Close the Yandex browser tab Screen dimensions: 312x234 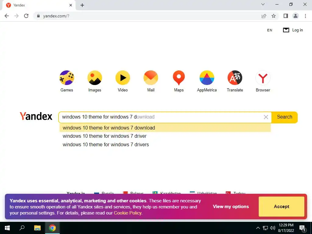pos(71,5)
